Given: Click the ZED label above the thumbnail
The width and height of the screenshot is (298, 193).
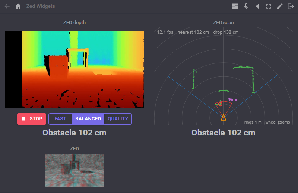Looking at the screenshot, I should (x=74, y=149).
